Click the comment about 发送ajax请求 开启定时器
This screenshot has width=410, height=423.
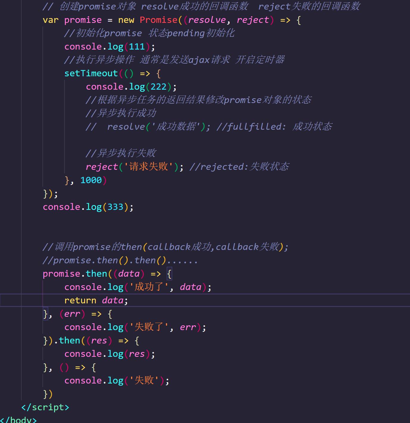click(x=175, y=60)
